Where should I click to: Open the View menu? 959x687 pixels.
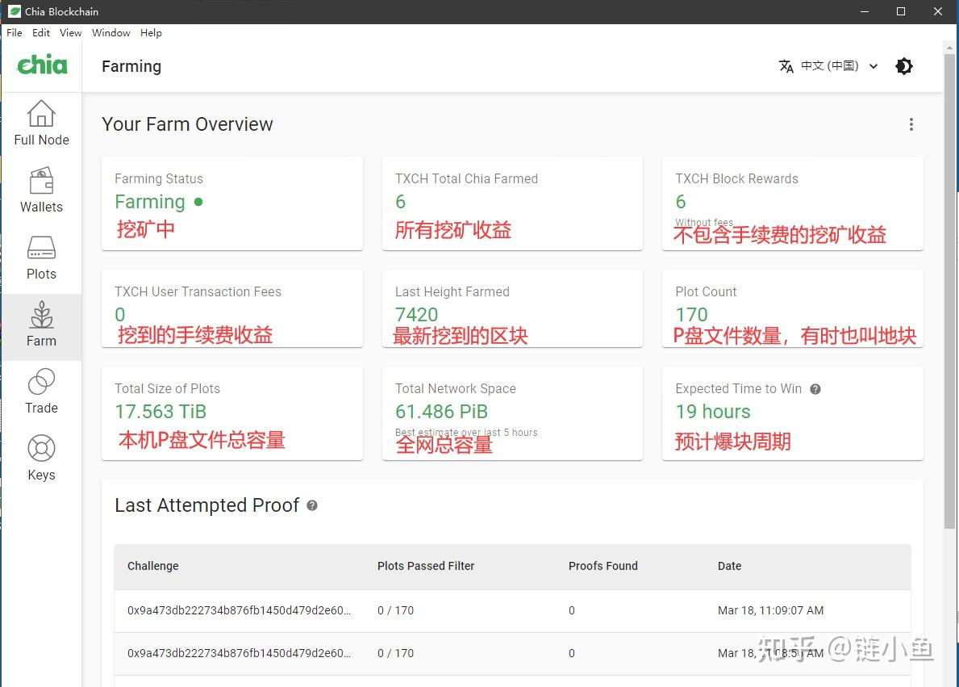coord(70,33)
